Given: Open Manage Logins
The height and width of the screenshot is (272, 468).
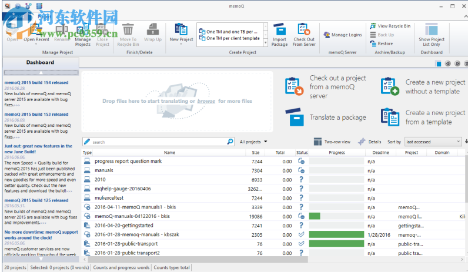Looking at the screenshot, I should 343,35.
